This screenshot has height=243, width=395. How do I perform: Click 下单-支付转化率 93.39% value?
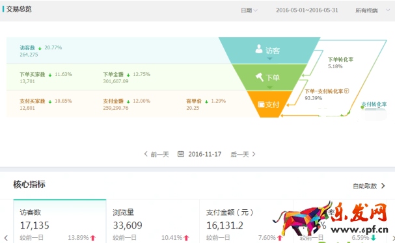(x=314, y=98)
